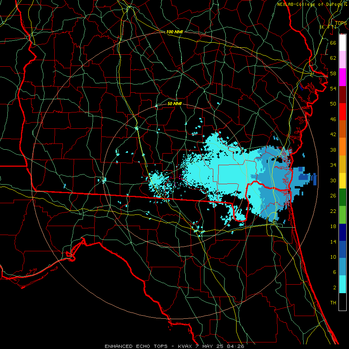Pick the orange 42 kft legend swatch

coord(342,147)
